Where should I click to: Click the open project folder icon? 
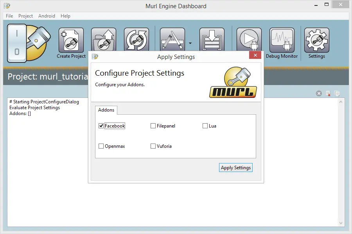(104, 40)
